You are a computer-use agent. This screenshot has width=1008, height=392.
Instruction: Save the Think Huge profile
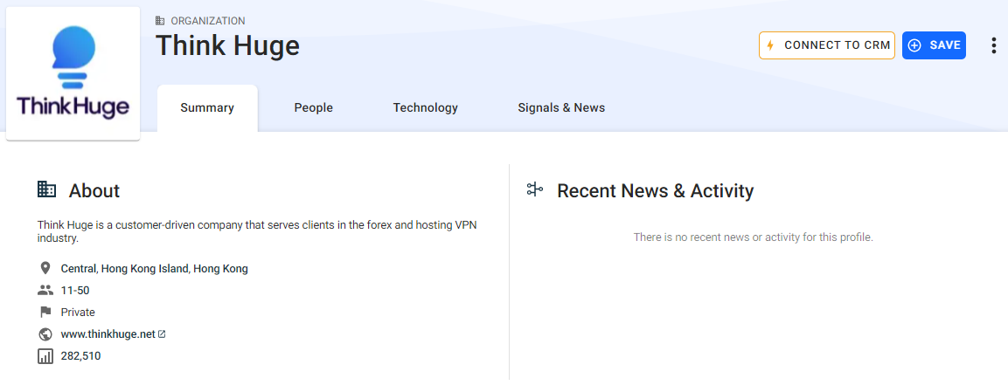click(934, 45)
